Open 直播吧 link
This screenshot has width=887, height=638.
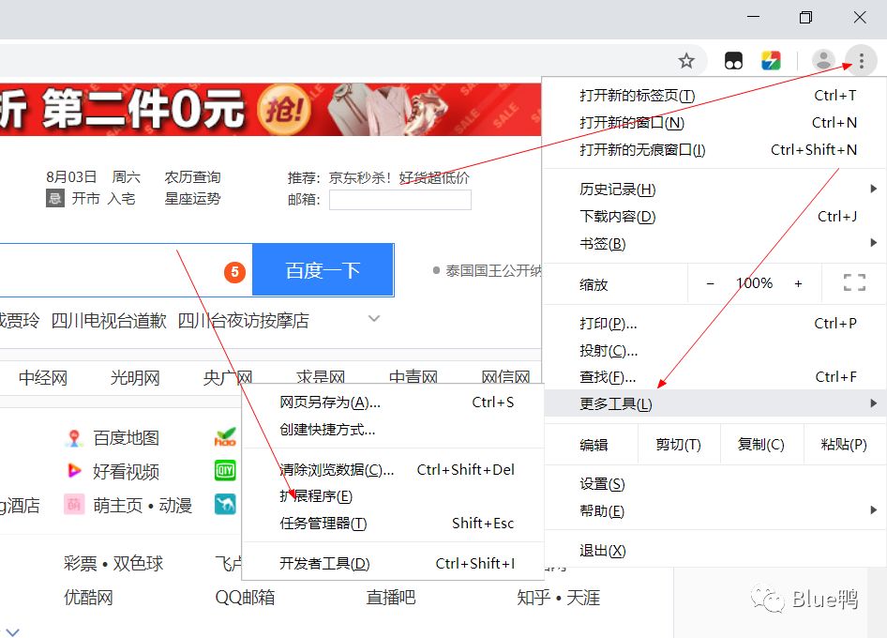pyautogui.click(x=391, y=598)
